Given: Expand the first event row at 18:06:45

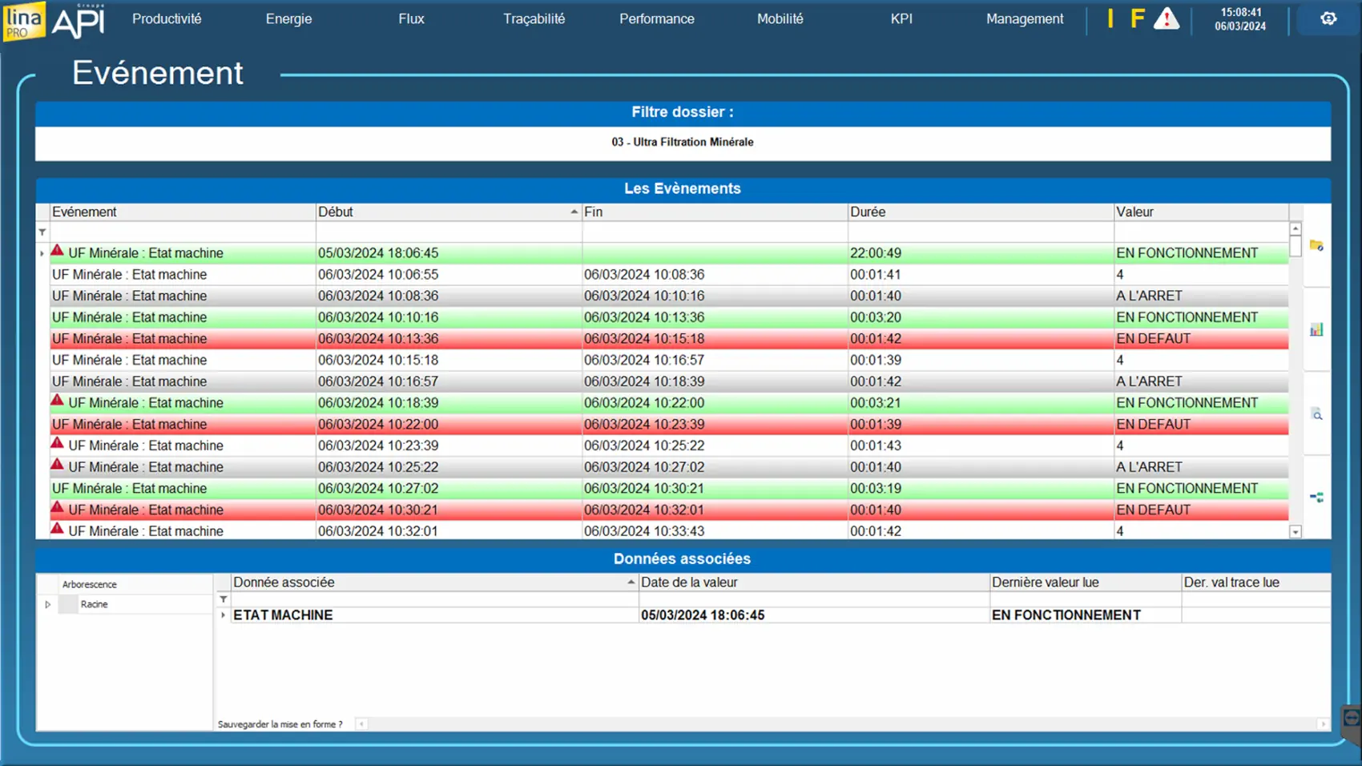Looking at the screenshot, I should point(42,253).
